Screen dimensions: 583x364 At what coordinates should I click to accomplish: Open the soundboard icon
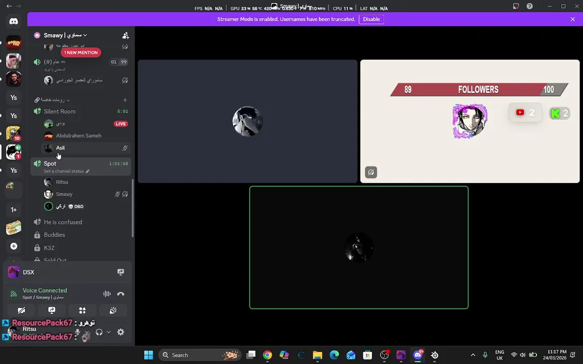pyautogui.click(x=113, y=310)
